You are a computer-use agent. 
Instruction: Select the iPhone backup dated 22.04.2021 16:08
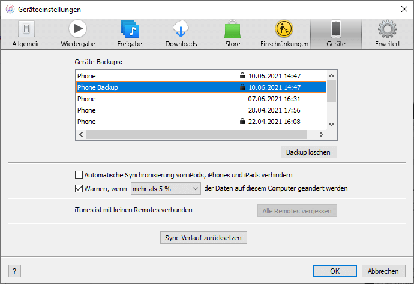[201, 122]
